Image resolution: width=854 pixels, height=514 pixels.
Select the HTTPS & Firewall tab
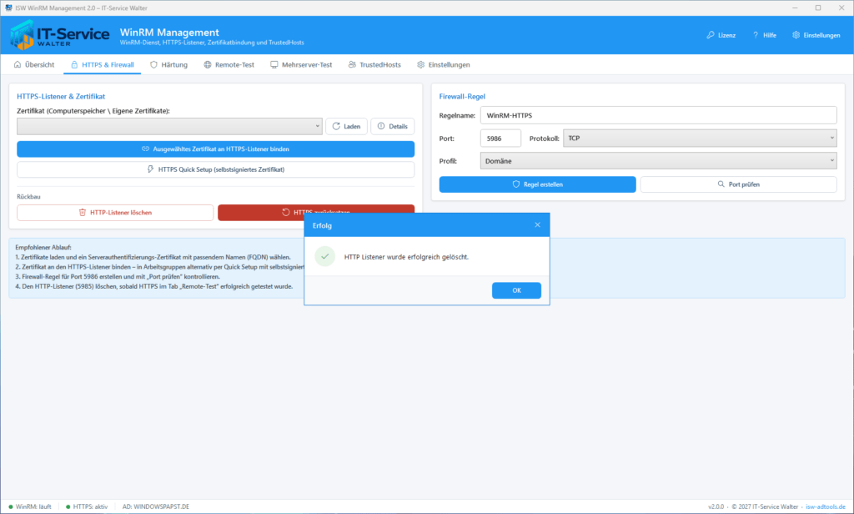tap(103, 65)
